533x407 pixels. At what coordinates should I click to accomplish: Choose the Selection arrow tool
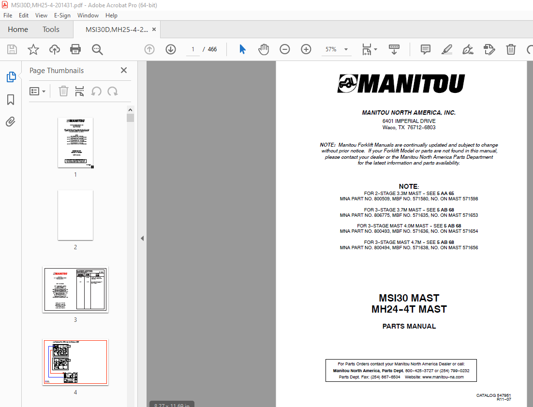pos(242,49)
